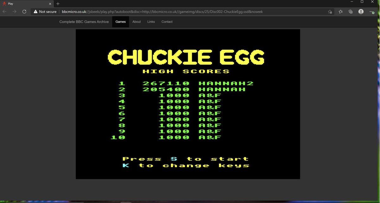The width and height of the screenshot is (380, 203).
Task: Open the Collections icon
Action: click(x=351, y=12)
